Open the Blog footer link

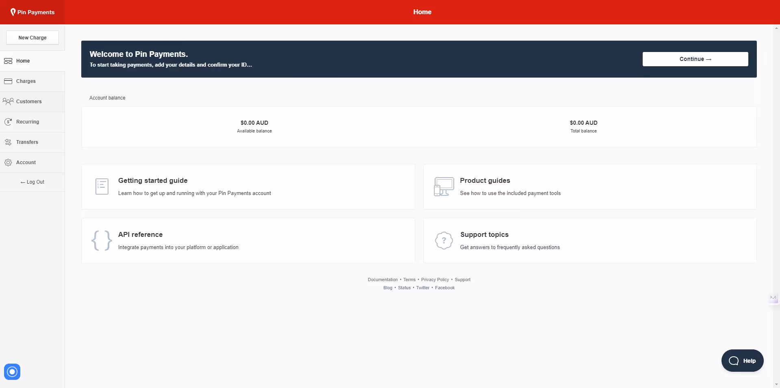tap(388, 288)
